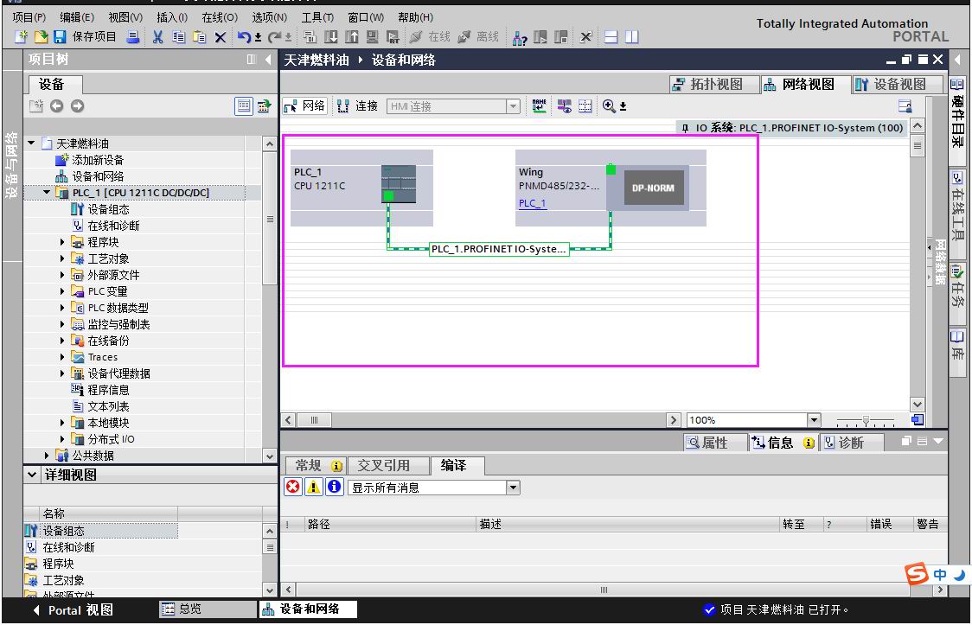Open the 显示所有消息 message filter dropdown
972x625 pixels.
pyautogui.click(x=513, y=488)
